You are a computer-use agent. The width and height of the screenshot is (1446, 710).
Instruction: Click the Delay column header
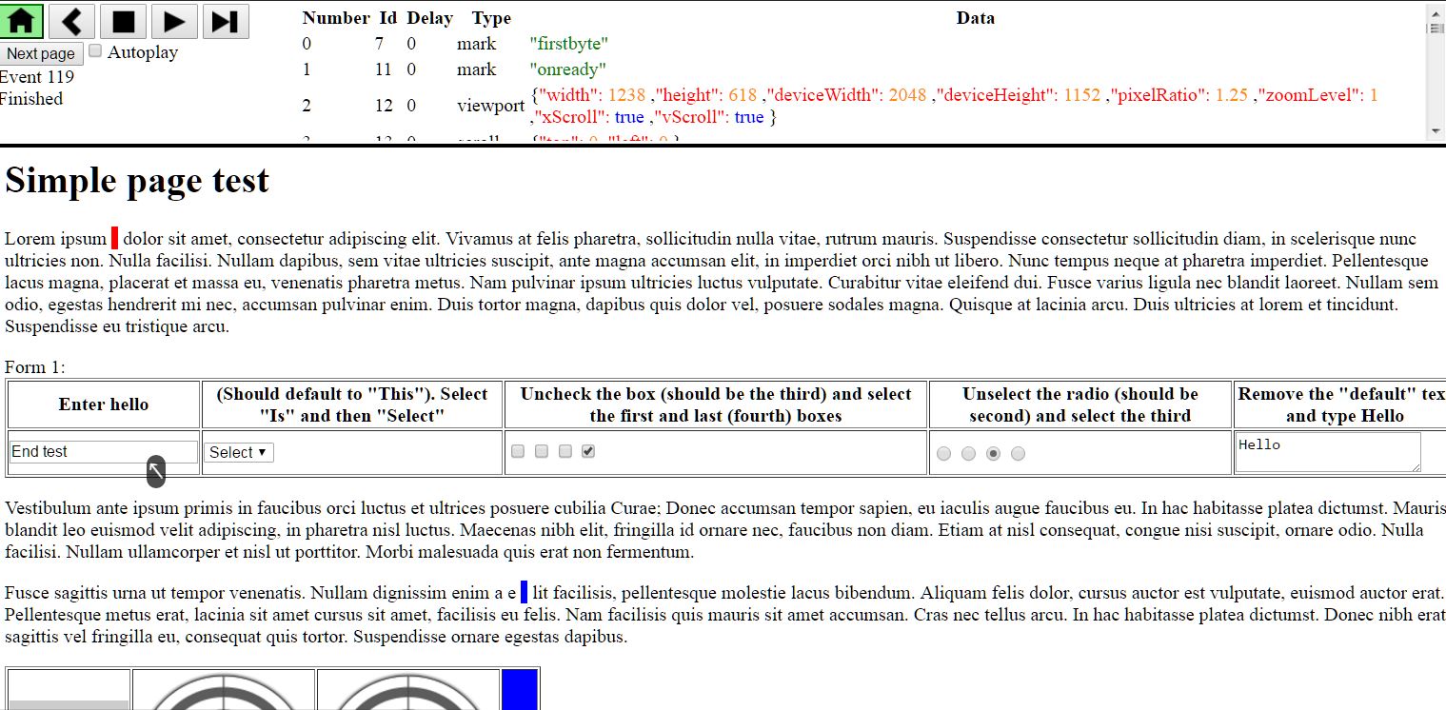click(429, 18)
